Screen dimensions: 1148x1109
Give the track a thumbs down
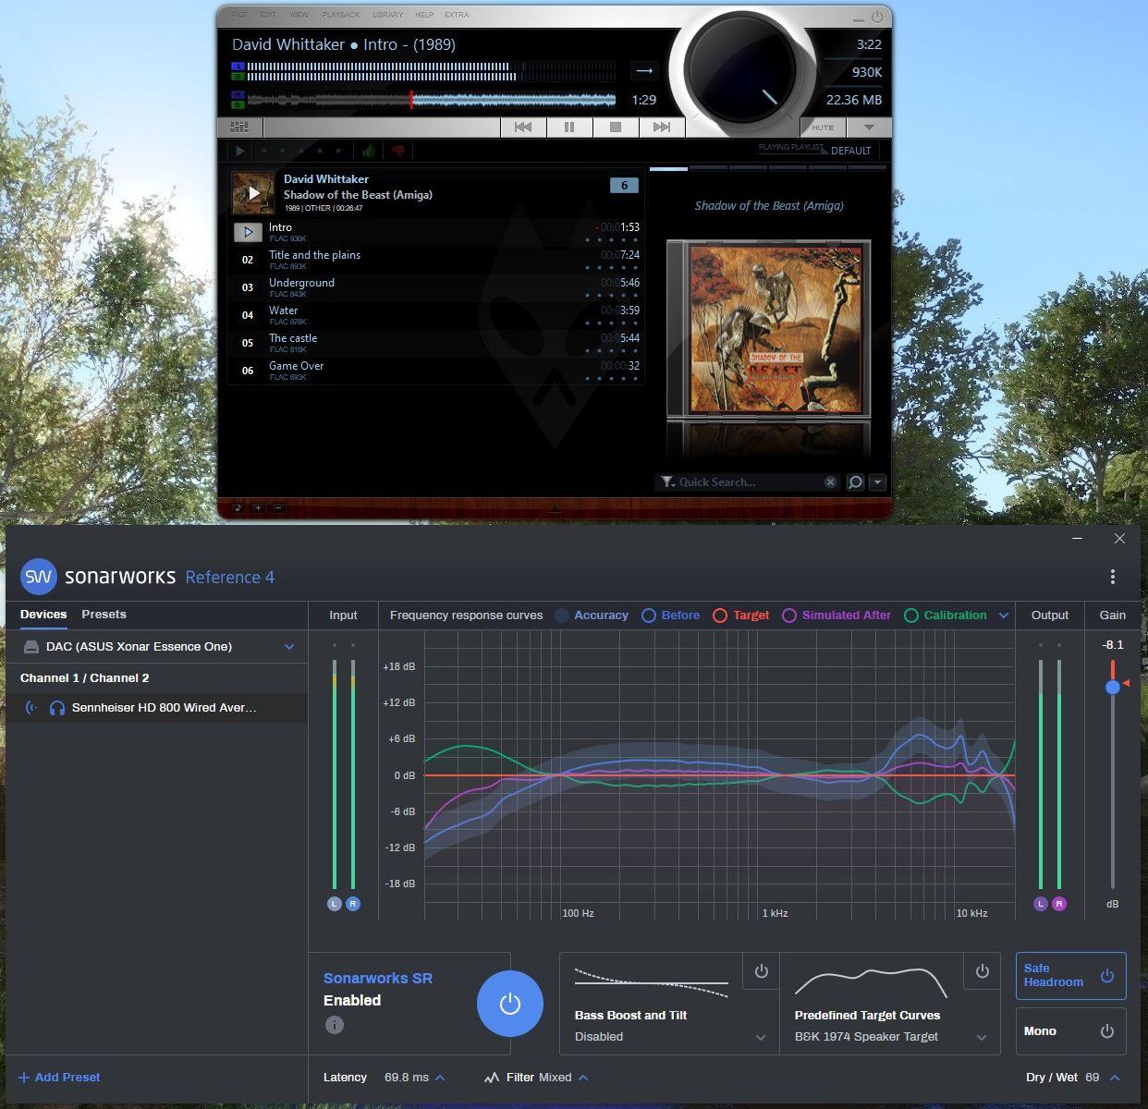click(x=399, y=151)
